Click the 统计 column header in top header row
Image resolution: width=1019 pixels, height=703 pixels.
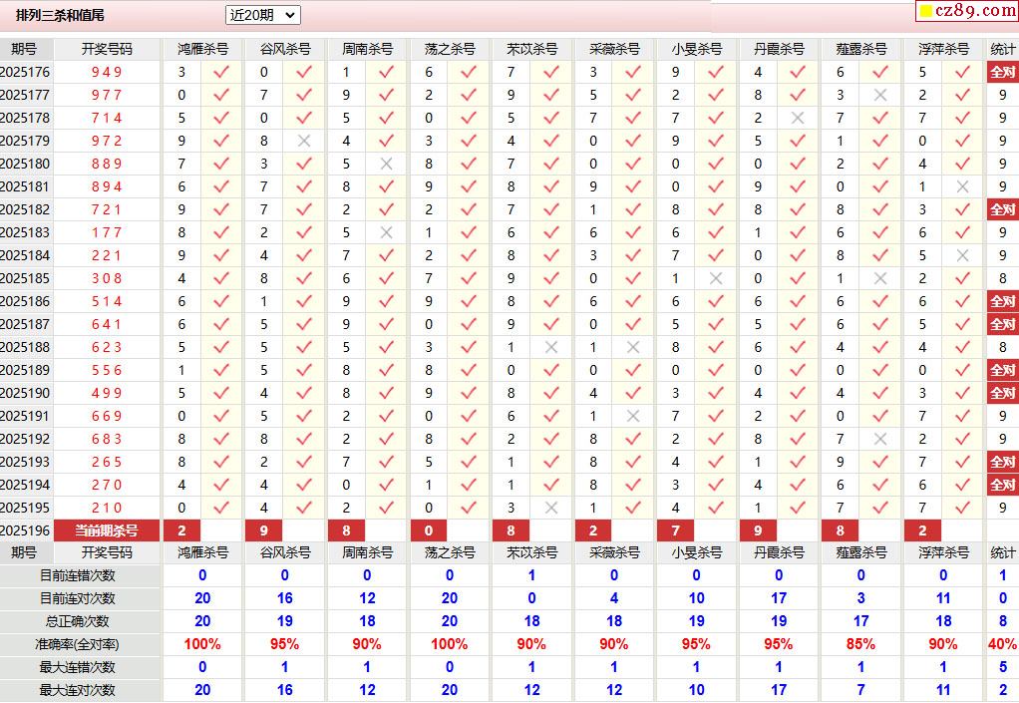(1002, 50)
